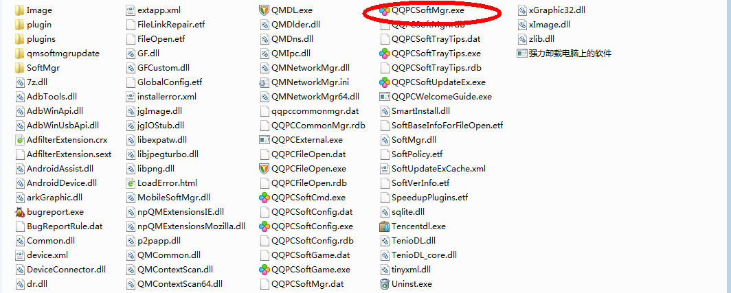Select the SoftMgr folder
Screen dimensions: 731x293
(x=37, y=67)
